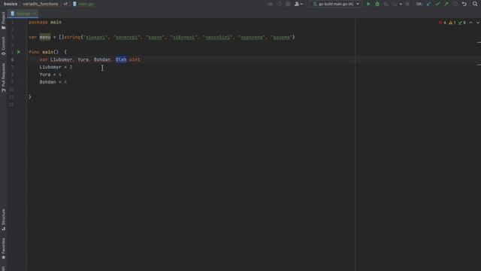Click the profiler run icon
481x271 pixels.
coord(395,4)
